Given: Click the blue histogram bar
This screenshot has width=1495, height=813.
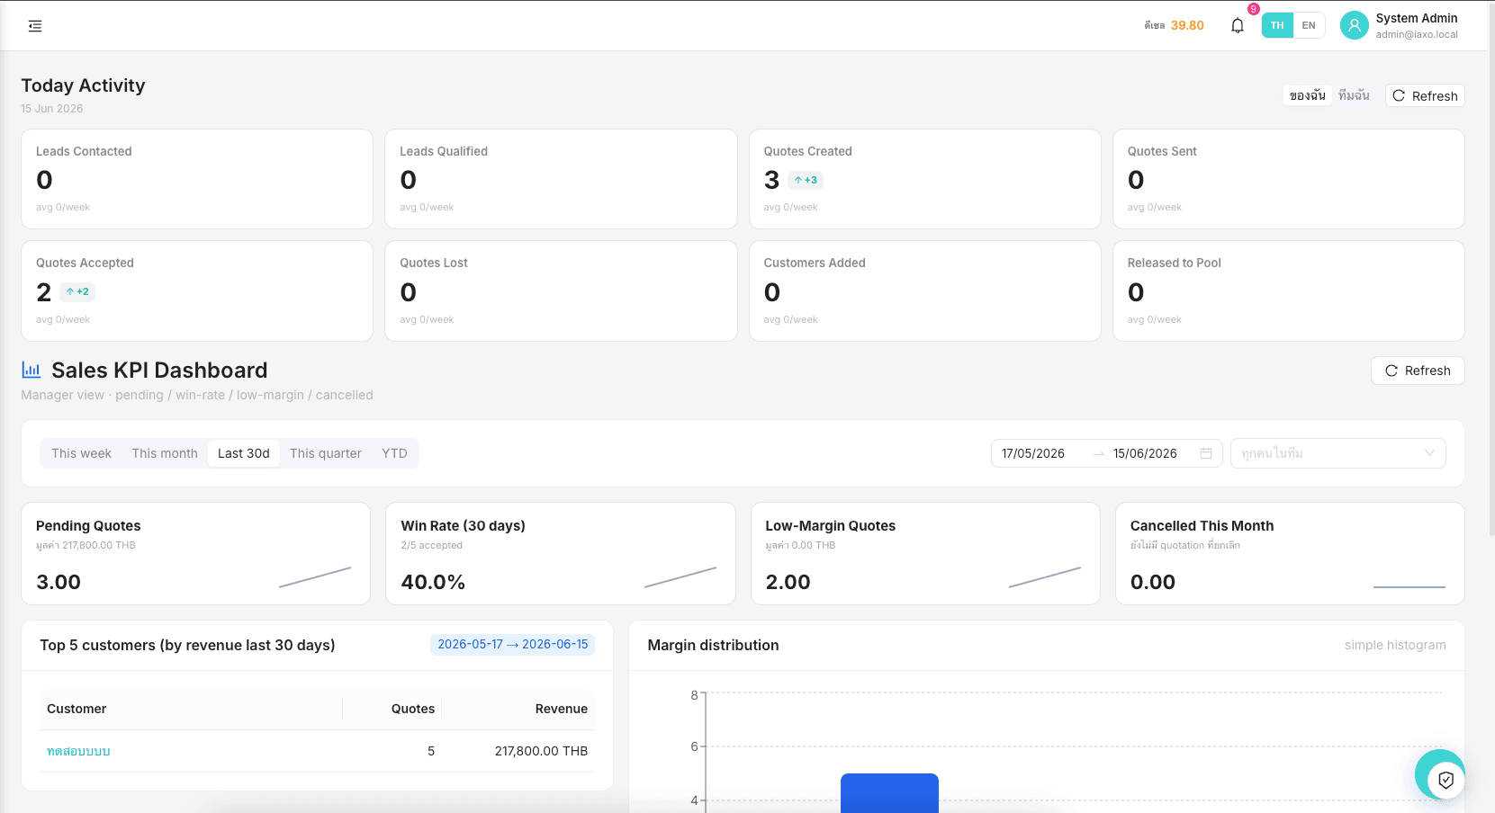Looking at the screenshot, I should click(x=889, y=792).
